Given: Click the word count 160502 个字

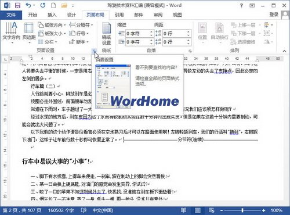Looking at the screenshot, I should [x=61, y=210].
